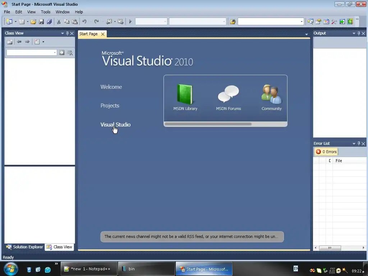Image resolution: width=368 pixels, height=276 pixels.
Task: Close the Start Page tab
Action: [102, 34]
